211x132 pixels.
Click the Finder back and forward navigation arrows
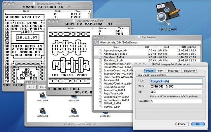pos(31,87)
